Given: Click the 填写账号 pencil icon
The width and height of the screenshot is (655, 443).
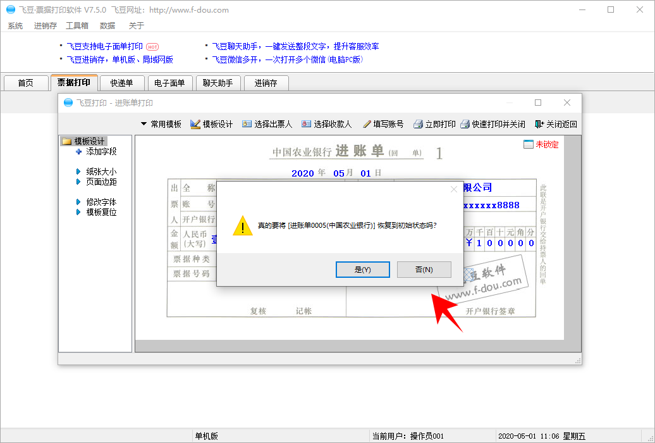Looking at the screenshot, I should [x=367, y=124].
